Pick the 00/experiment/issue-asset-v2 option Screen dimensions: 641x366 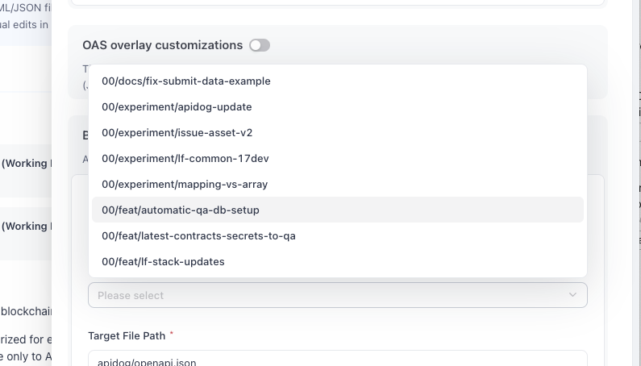[177, 133]
